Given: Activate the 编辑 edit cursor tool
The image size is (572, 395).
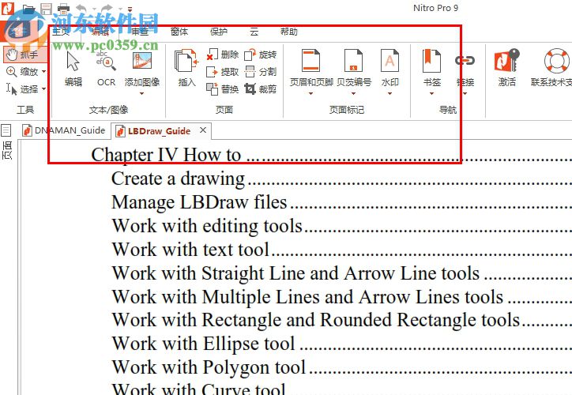Looking at the screenshot, I should (x=73, y=70).
